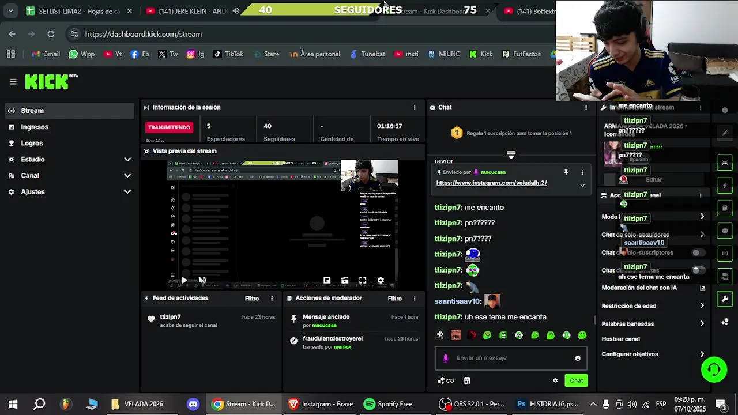Open the emoji picker in message box

click(x=578, y=358)
